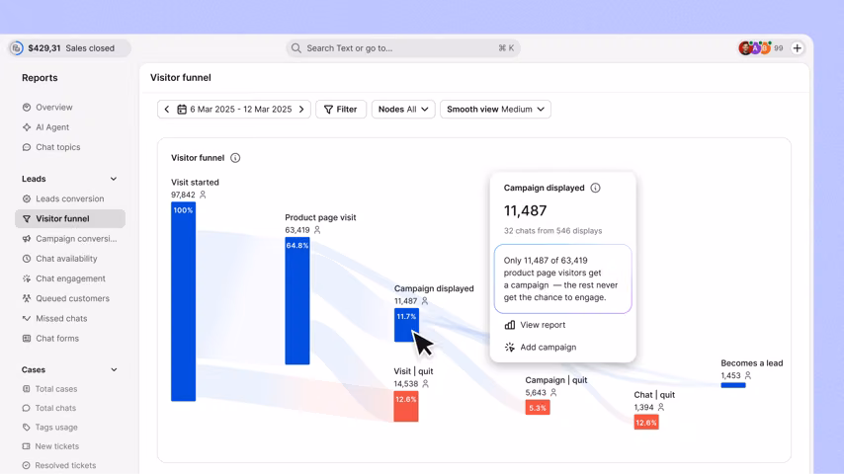Screen dimensions: 844x474
Task: Open the Filter button
Action: tap(341, 110)
